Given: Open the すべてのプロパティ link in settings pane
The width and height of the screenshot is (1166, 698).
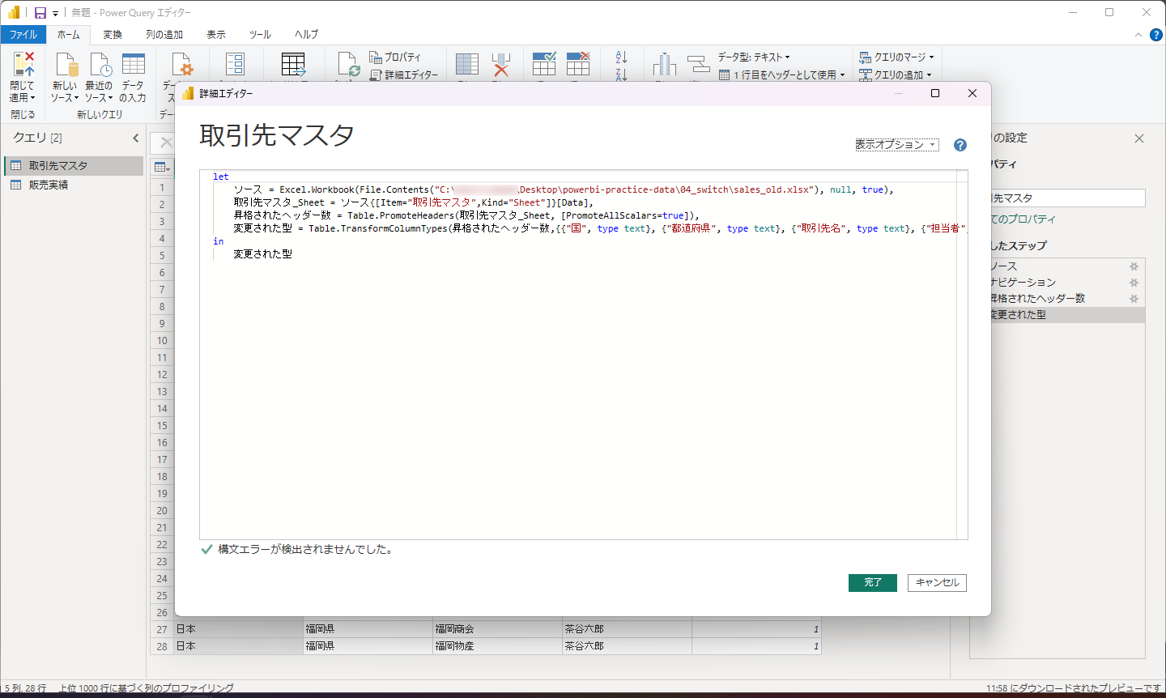Looking at the screenshot, I should 1023,219.
